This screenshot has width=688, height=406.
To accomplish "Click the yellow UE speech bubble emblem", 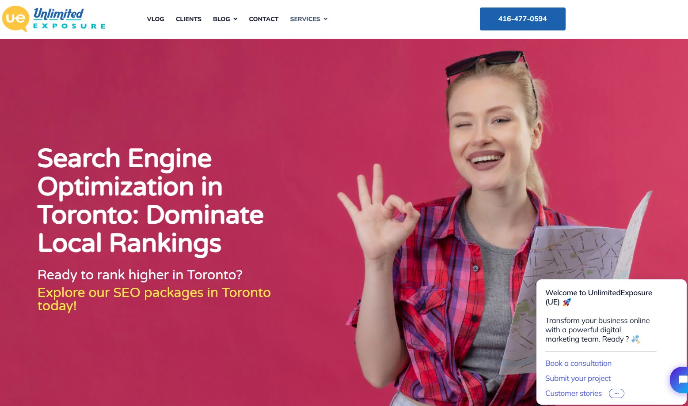I will (x=15, y=19).
